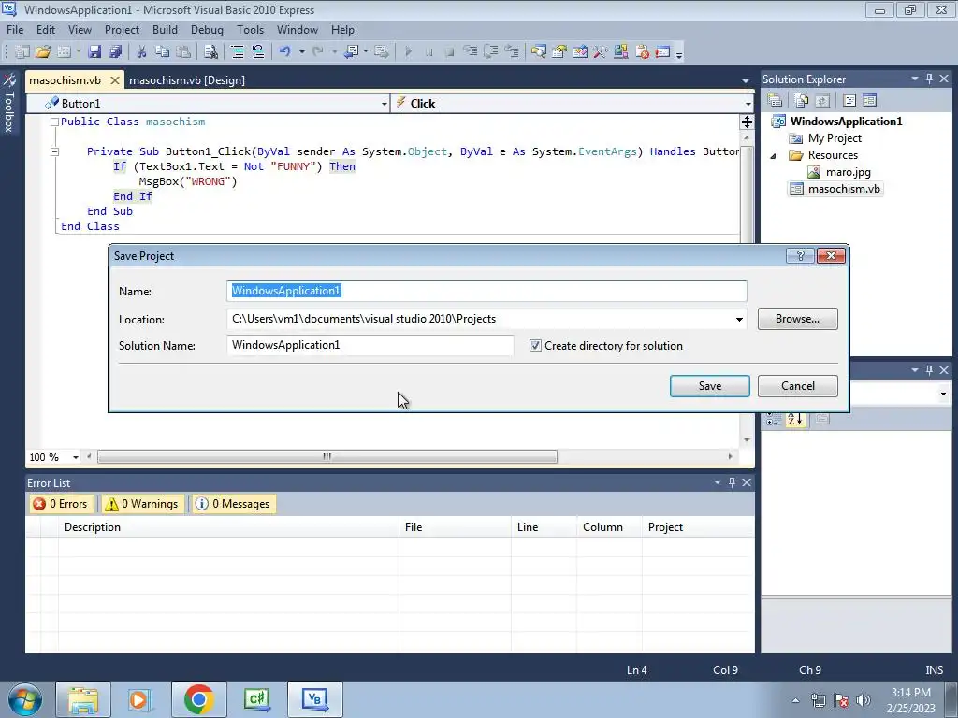Click the Cancel button in dialog
This screenshot has height=718, width=958.
(797, 386)
